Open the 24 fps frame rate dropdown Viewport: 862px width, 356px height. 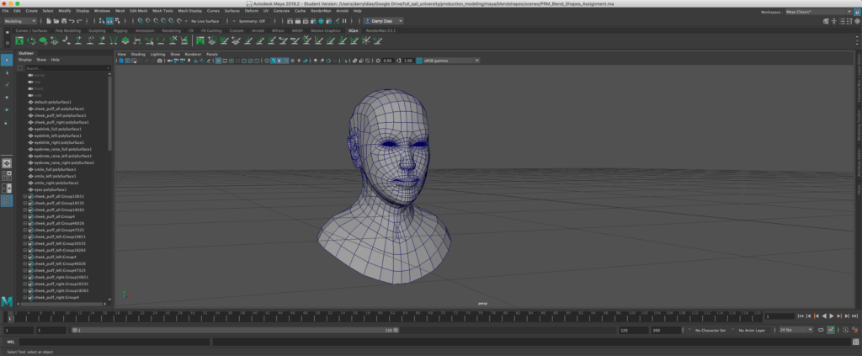[x=796, y=330]
